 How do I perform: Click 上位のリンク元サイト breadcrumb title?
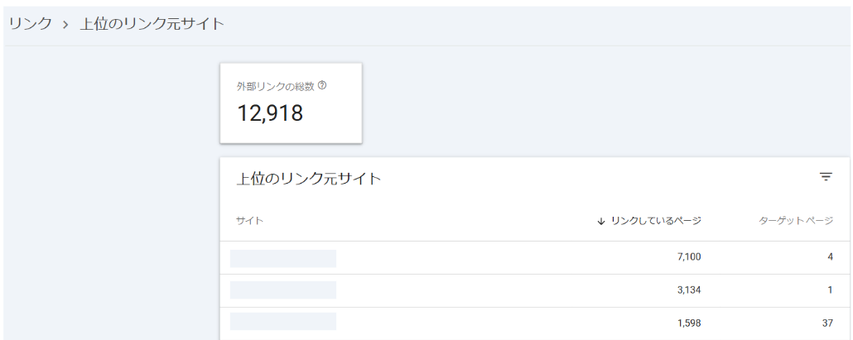152,24
